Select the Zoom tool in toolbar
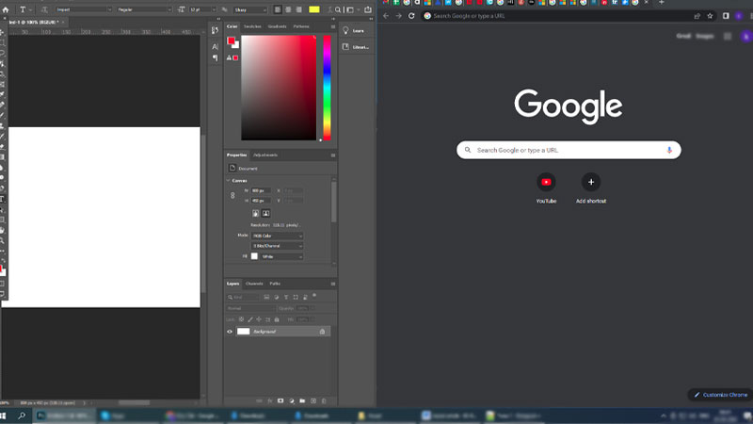Viewport: 753px width, 424px height. tap(3, 240)
